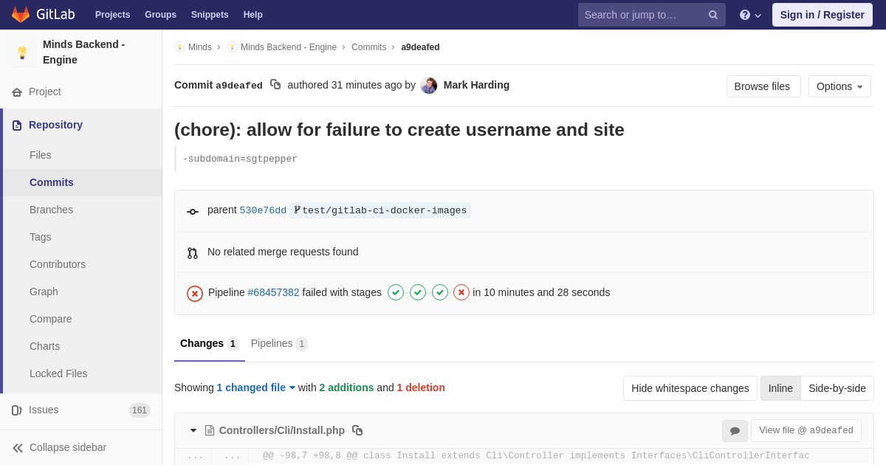Click Commits breadcrumb link
This screenshot has height=465, width=886.
tap(368, 47)
